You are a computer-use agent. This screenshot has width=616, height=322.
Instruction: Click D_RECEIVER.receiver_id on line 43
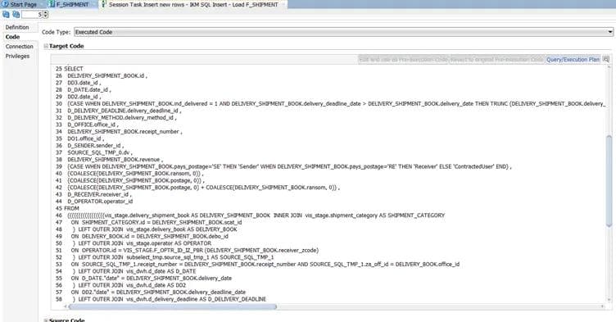pyautogui.click(x=99, y=194)
